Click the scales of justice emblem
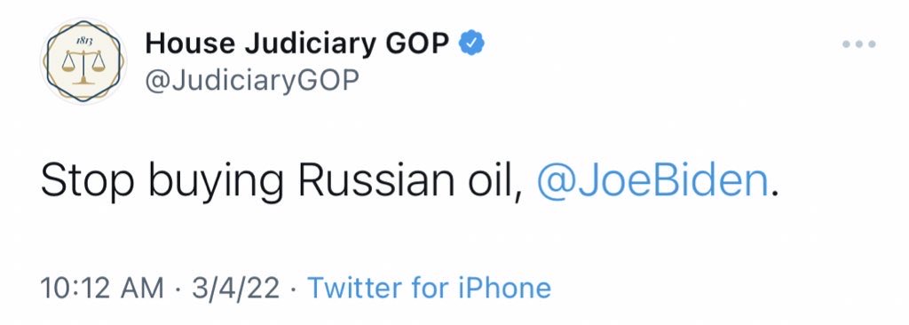The height and width of the screenshot is (325, 909). pyautogui.click(x=83, y=67)
